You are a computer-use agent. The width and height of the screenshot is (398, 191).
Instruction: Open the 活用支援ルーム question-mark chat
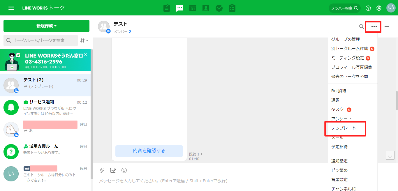(45, 152)
